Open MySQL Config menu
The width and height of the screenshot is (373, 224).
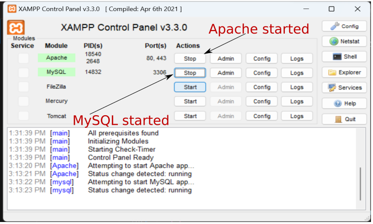tap(262, 73)
